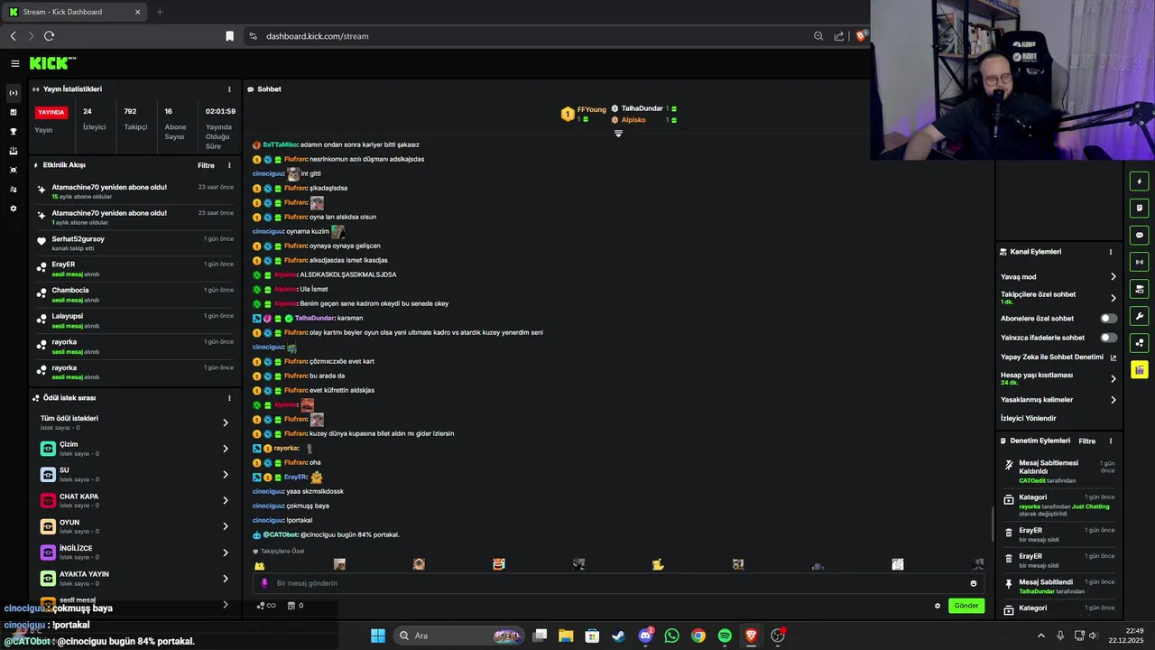
Task: Click the yellow clapperboard clip button
Action: coord(1140,370)
